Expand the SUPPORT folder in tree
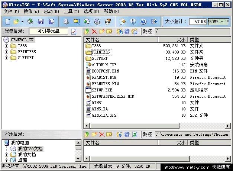 6,58
